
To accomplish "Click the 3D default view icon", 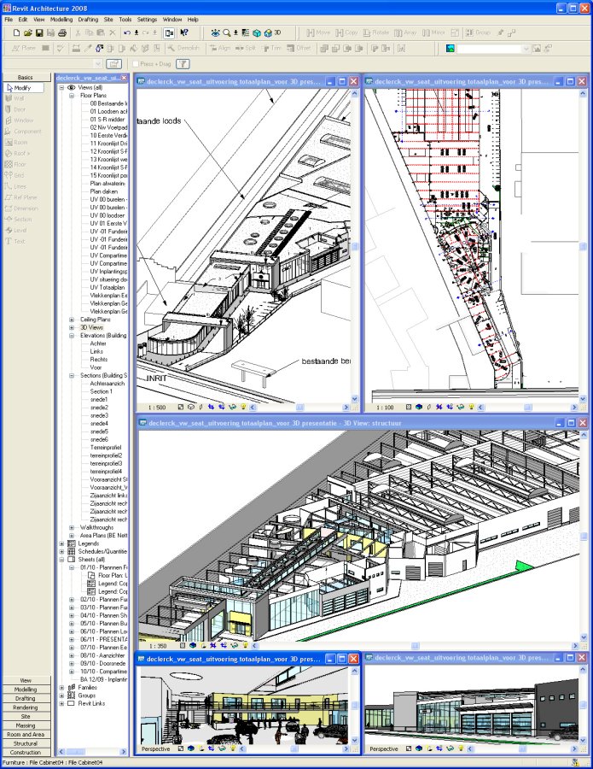I will (272, 32).
